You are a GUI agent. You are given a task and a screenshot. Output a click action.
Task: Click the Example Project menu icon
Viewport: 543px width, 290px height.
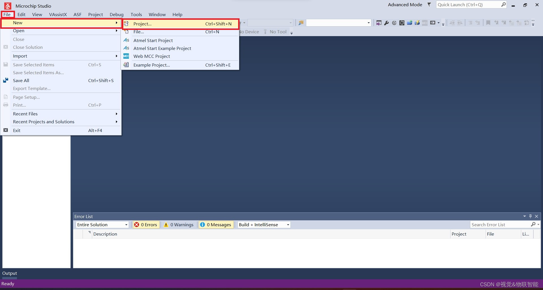tap(126, 65)
